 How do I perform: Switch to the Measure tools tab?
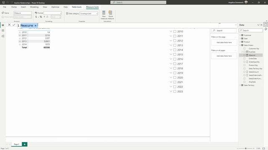coord(93,7)
